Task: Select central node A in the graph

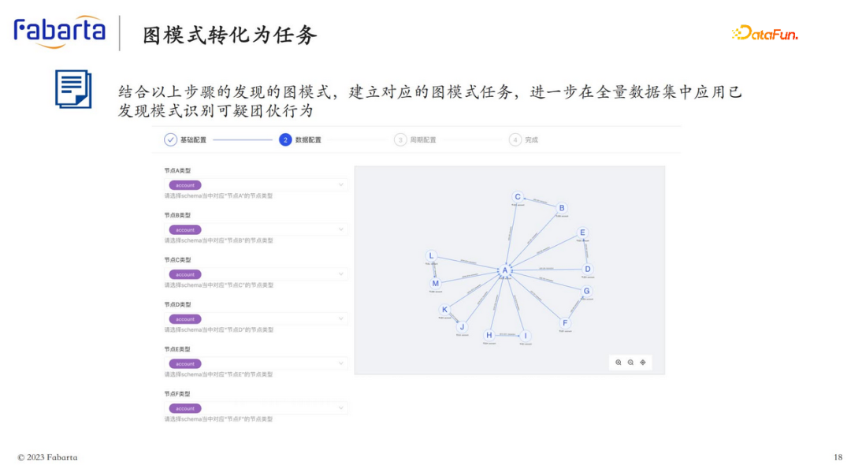Action: click(505, 270)
